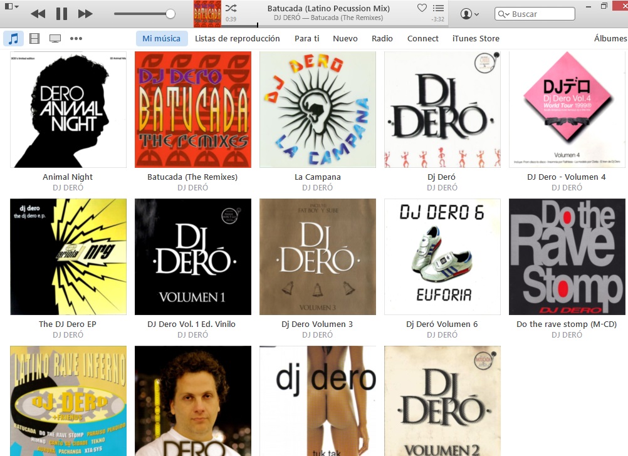628x456 pixels.
Task: Click the rewind playback icon
Action: click(x=38, y=13)
